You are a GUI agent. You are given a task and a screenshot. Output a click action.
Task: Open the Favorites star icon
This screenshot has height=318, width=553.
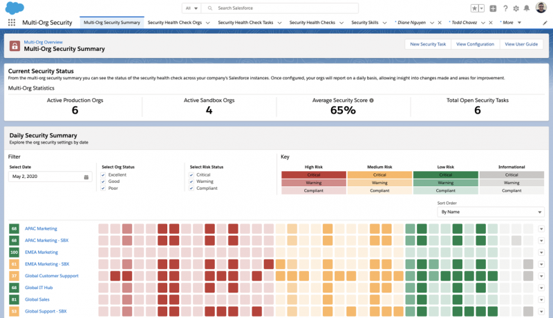pos(475,8)
